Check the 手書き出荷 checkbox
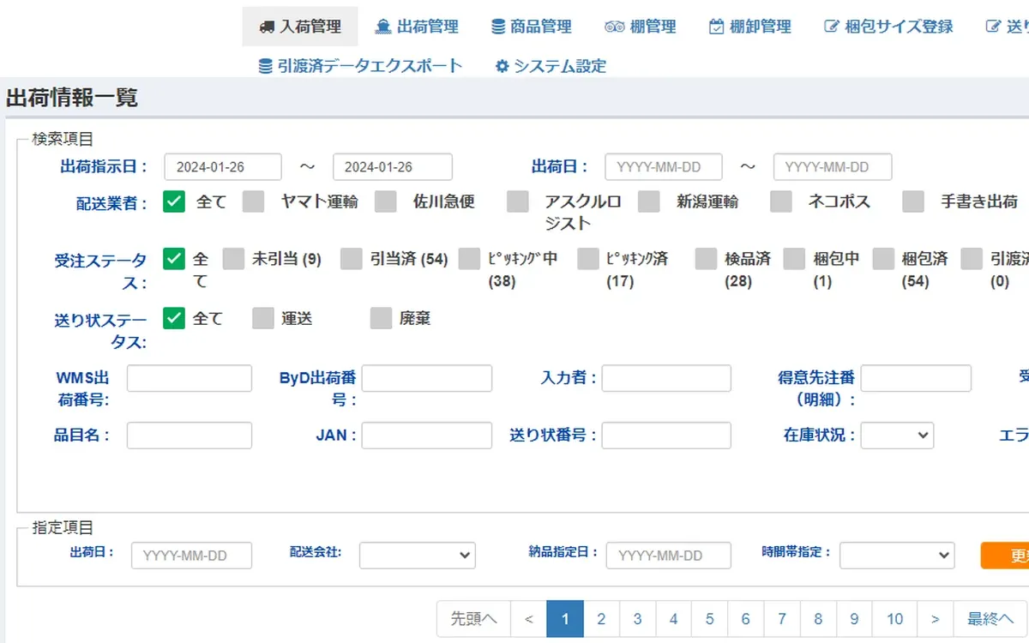1029x643 pixels. tap(913, 201)
